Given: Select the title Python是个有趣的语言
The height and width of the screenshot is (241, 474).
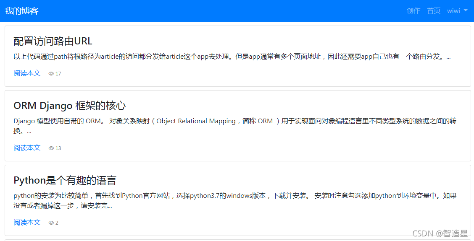Looking at the screenshot, I should [65, 180].
